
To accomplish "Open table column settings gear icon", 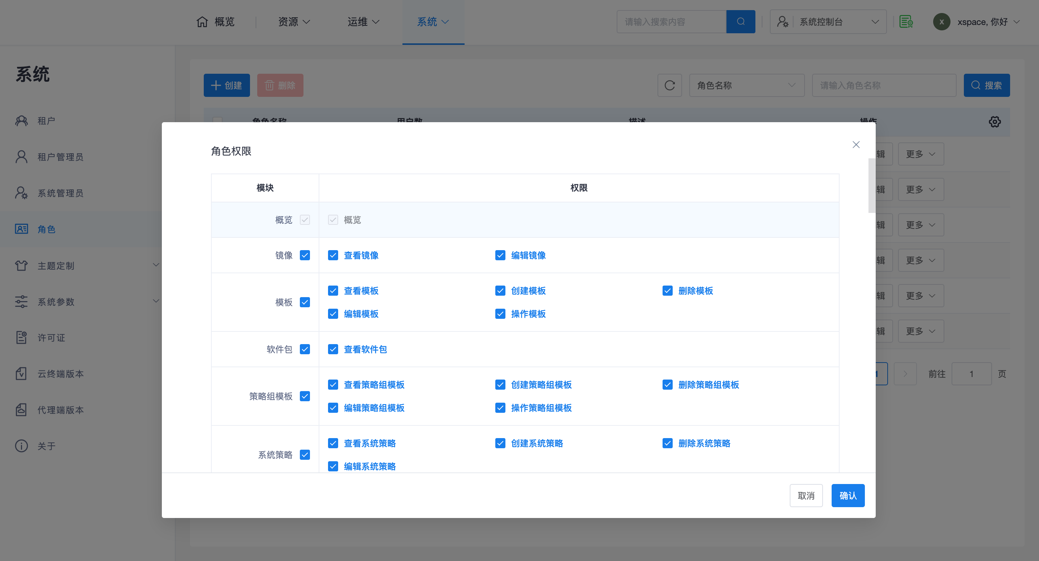I will click(995, 122).
